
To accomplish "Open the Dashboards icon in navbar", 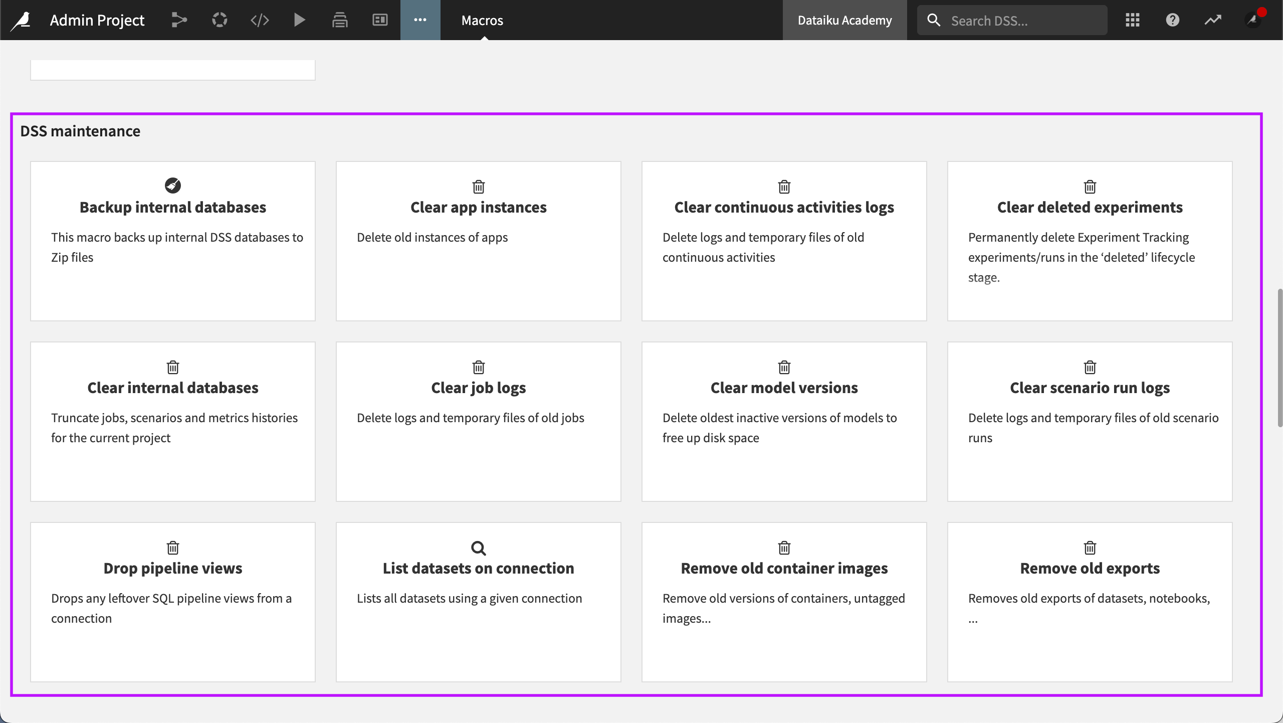I will coord(380,20).
